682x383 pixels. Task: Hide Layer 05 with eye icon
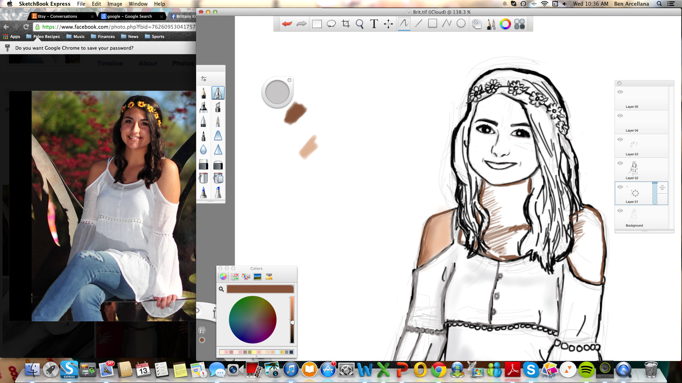tap(620, 92)
